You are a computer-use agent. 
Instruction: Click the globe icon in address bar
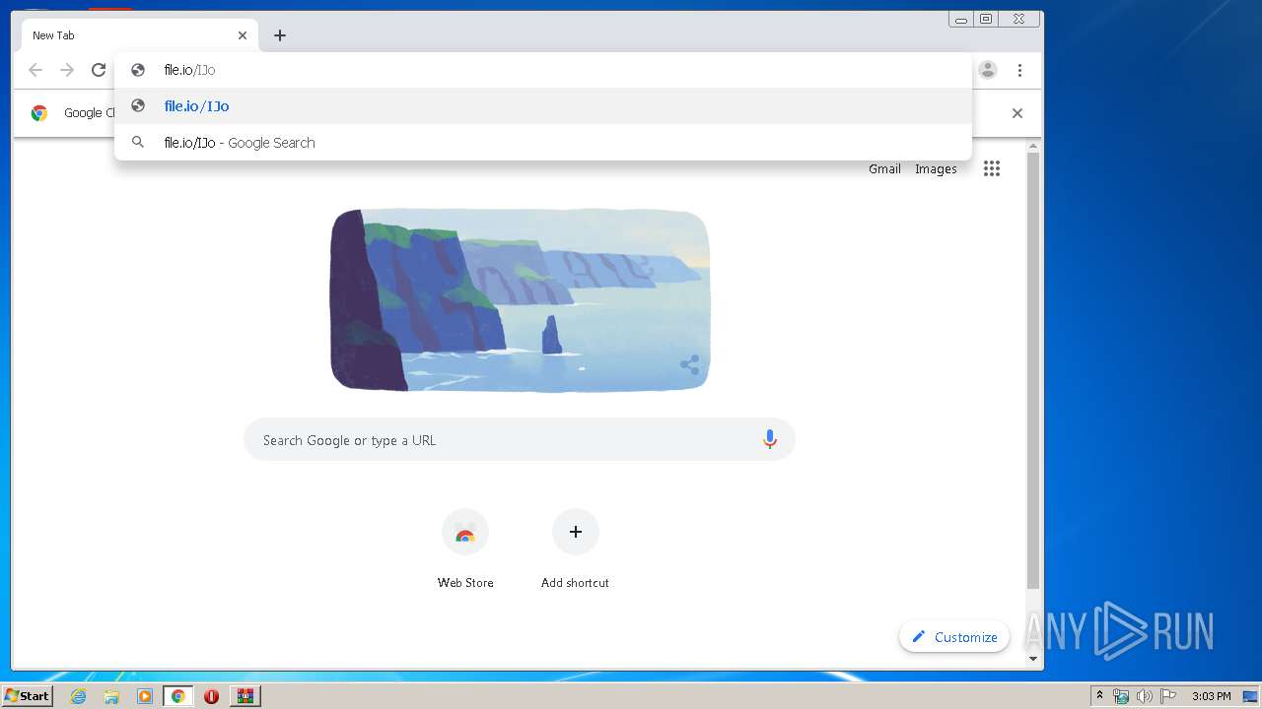tap(138, 70)
